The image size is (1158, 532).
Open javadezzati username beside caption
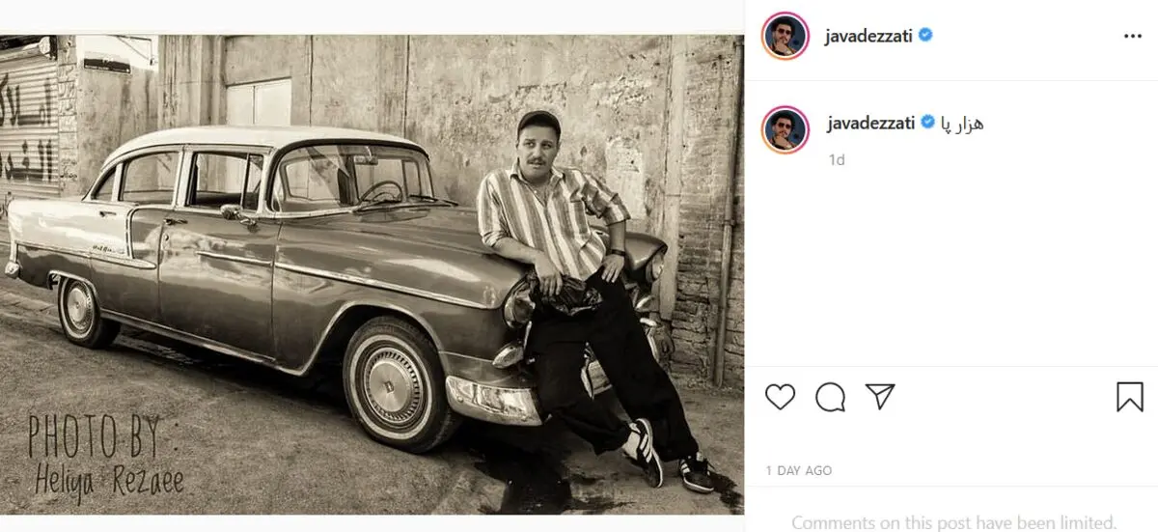(x=870, y=123)
